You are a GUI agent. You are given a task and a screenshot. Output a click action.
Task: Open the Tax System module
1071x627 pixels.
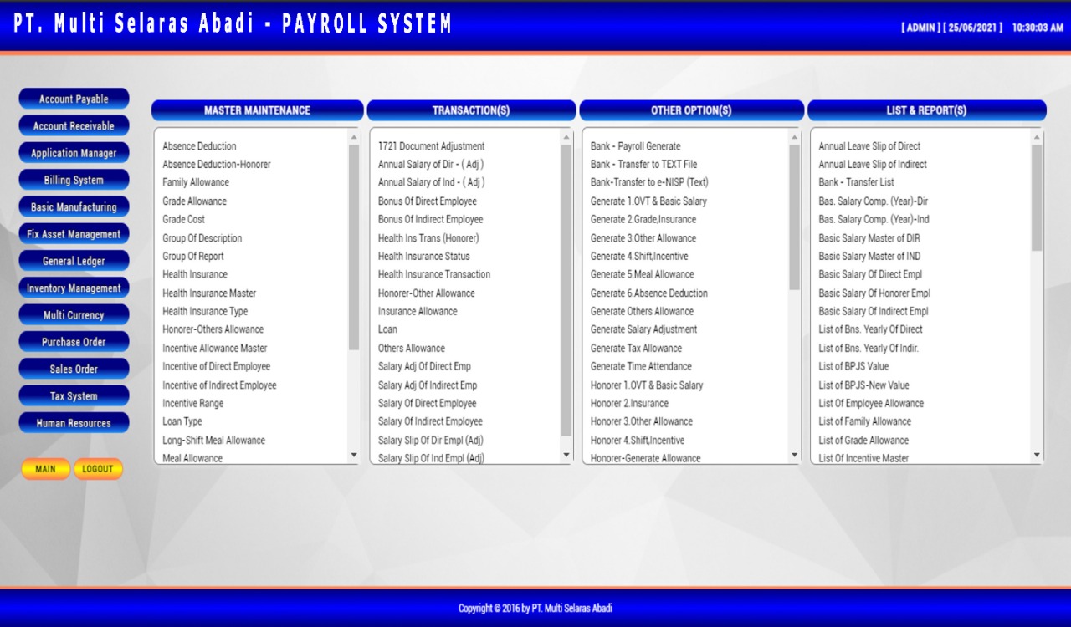coord(74,396)
